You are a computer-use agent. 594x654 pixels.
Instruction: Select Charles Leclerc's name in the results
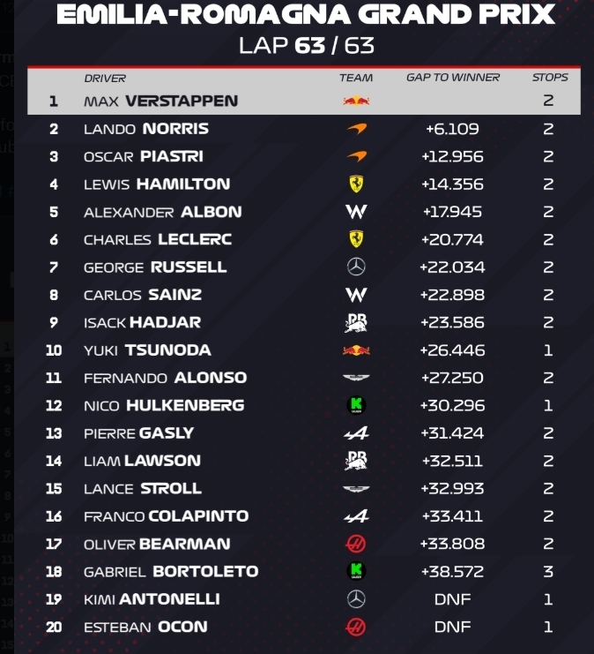point(158,239)
